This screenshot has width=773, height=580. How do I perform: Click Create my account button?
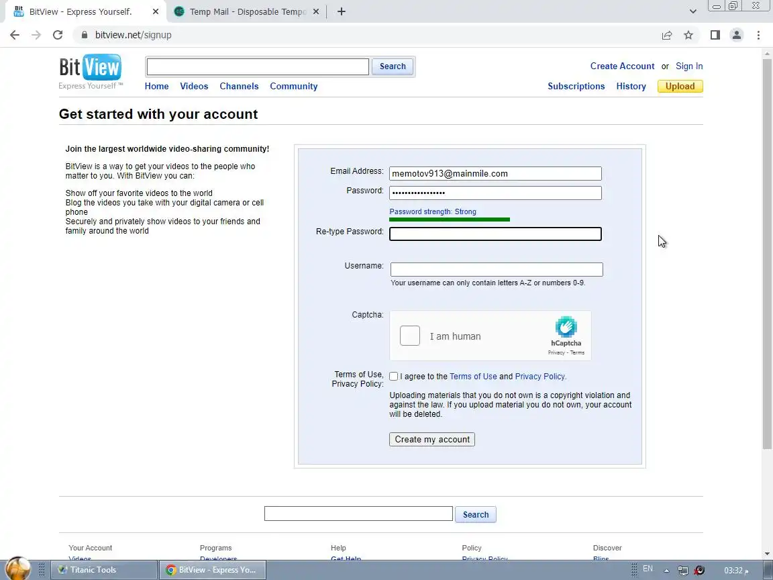[x=432, y=440]
